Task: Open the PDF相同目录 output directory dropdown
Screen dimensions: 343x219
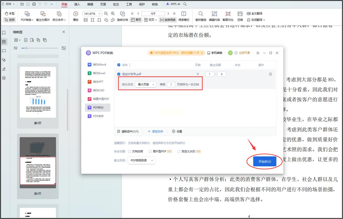Action: click(x=142, y=160)
